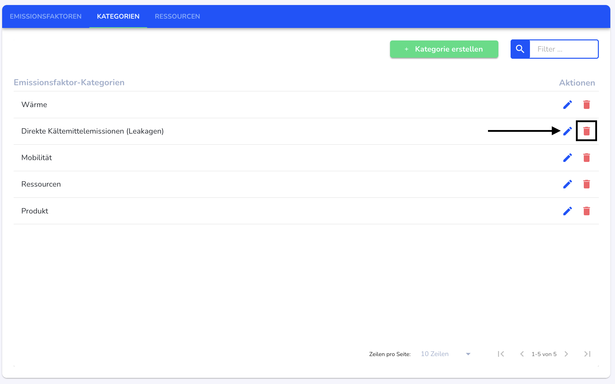Delete the Produkt category
The width and height of the screenshot is (615, 384).
tap(587, 211)
